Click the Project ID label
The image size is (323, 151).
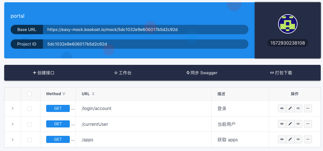(27, 44)
